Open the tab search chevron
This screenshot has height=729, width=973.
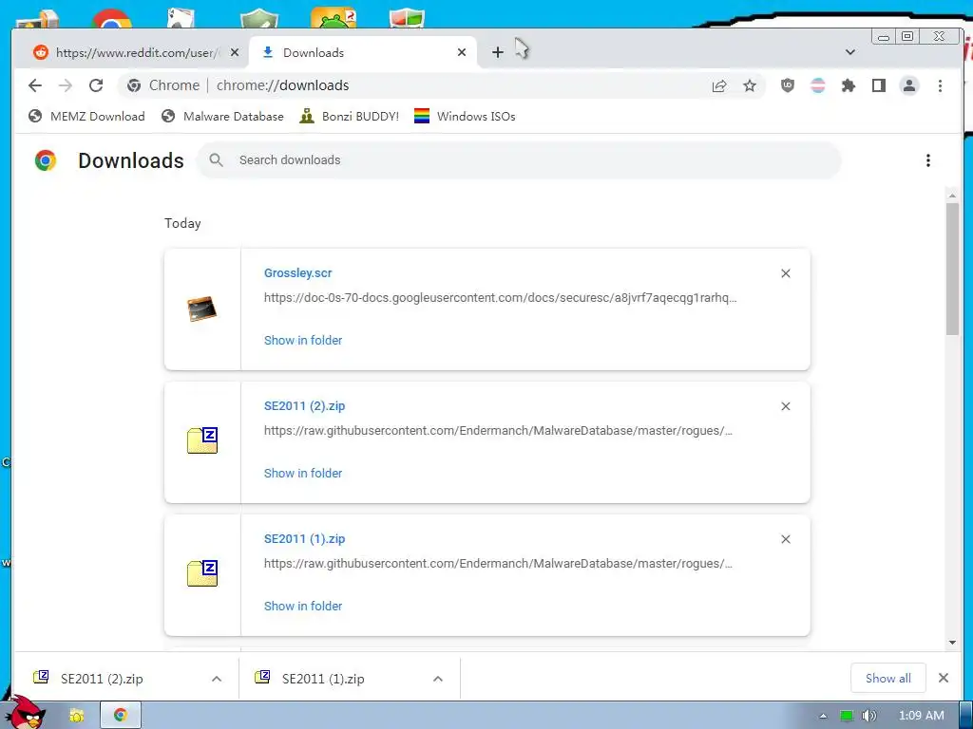(850, 52)
